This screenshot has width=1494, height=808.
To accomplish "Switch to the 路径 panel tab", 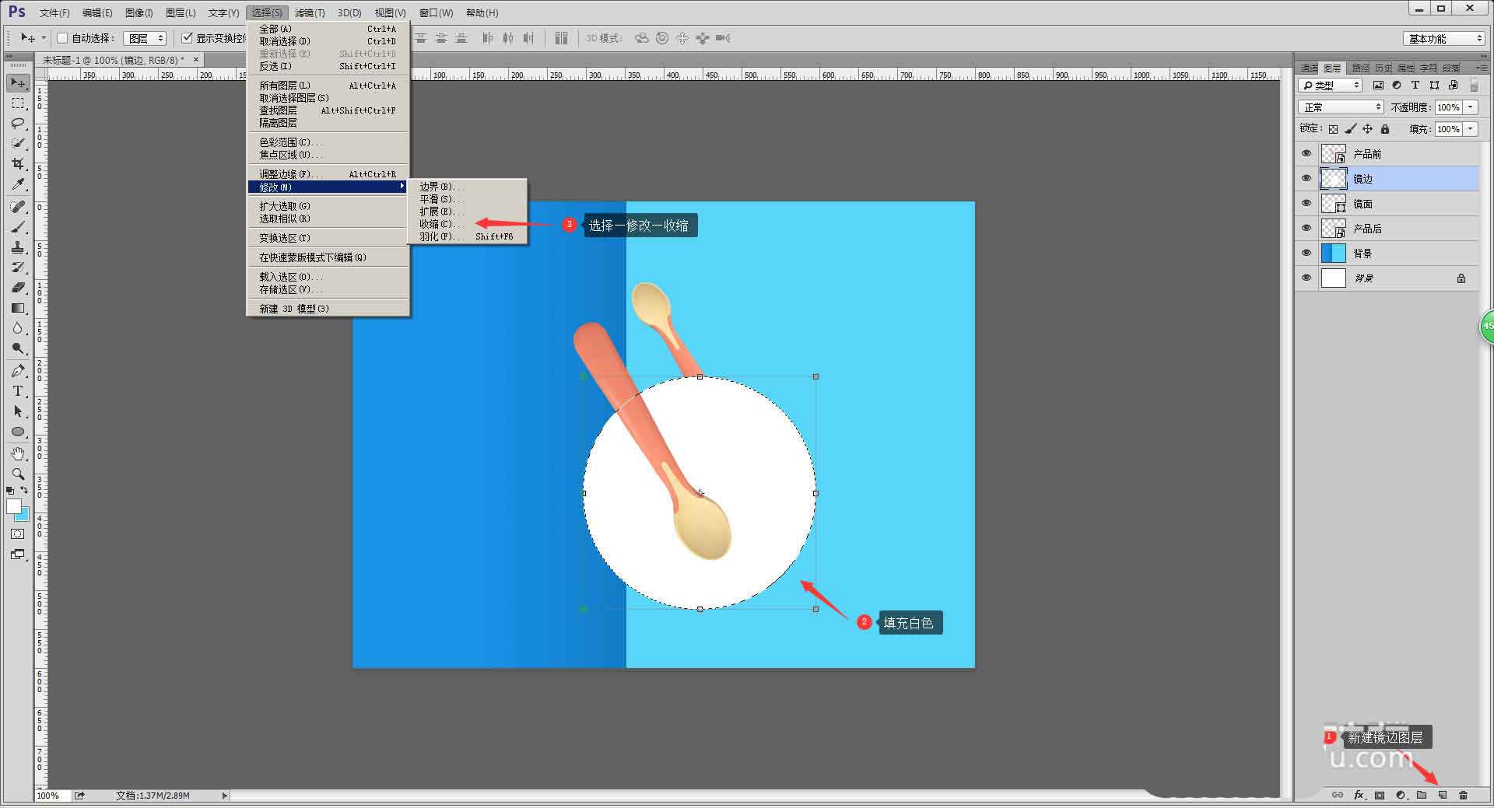I will pos(1360,68).
